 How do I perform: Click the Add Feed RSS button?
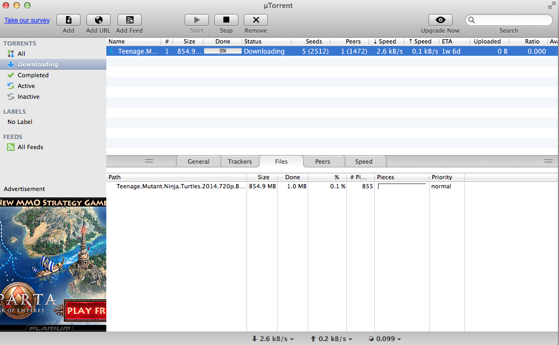tap(129, 20)
